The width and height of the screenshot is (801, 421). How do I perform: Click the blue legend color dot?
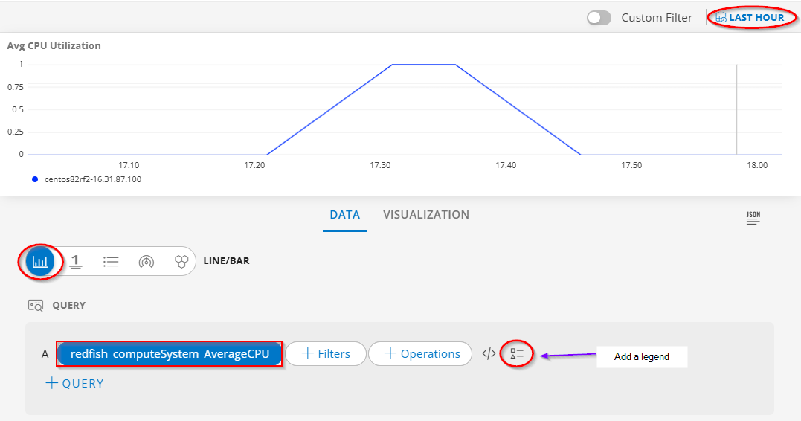point(35,179)
